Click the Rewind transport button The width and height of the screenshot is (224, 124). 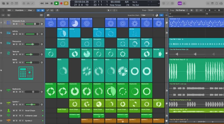[x=42, y=3]
